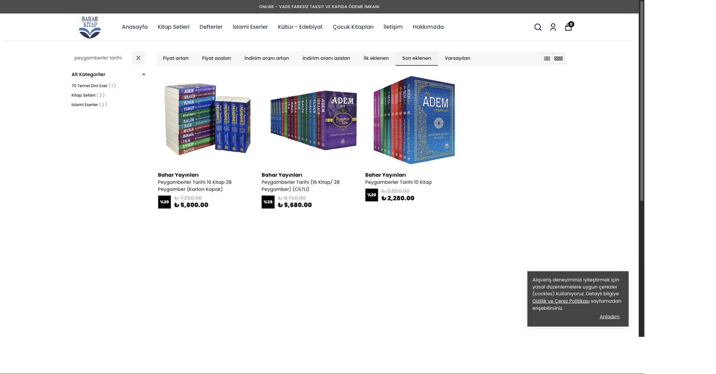Click the page vertical scrollbar
This screenshot has width=716, height=374.
coord(641,101)
